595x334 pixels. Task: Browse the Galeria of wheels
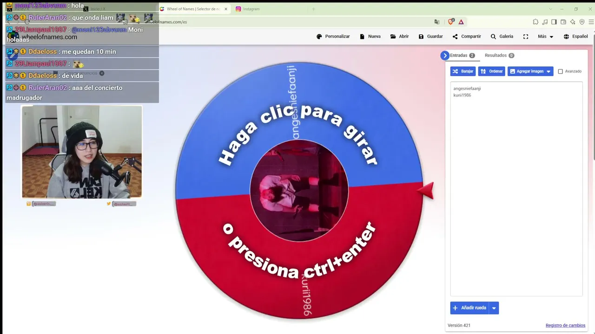(502, 37)
